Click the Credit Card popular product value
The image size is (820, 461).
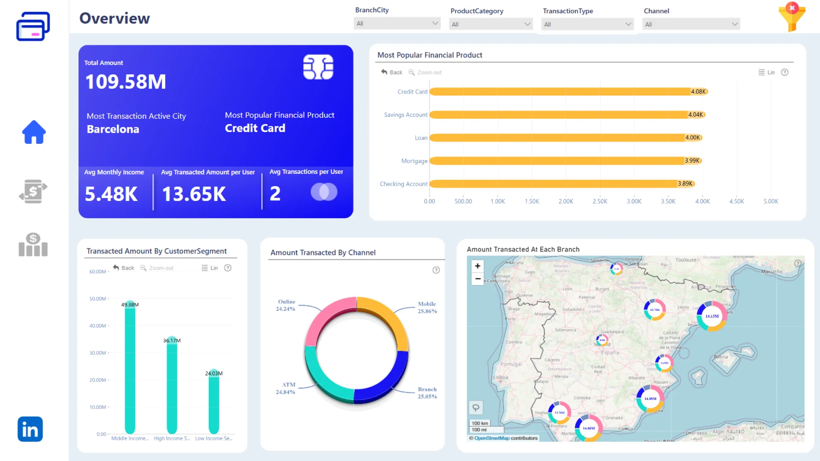tap(255, 128)
